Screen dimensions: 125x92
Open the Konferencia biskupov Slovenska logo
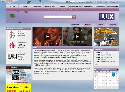(12, 35)
